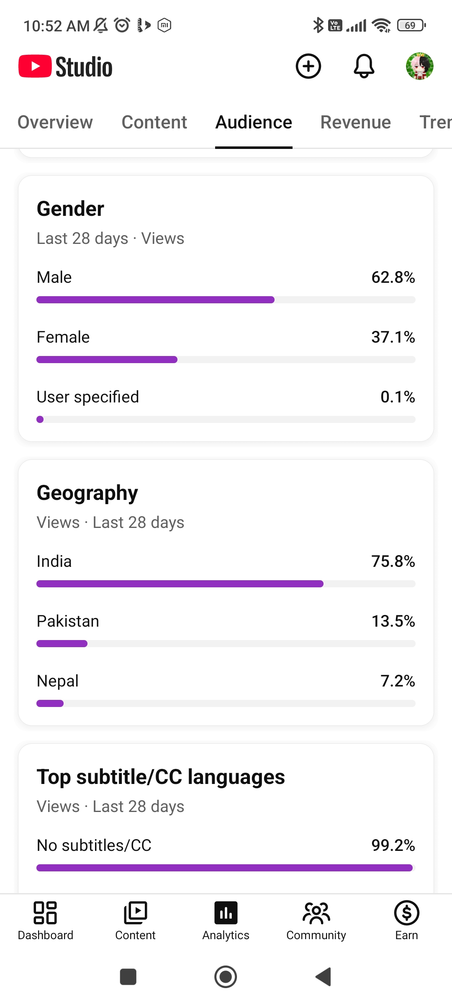
Task: Open the channel profile avatar
Action: coord(420,66)
